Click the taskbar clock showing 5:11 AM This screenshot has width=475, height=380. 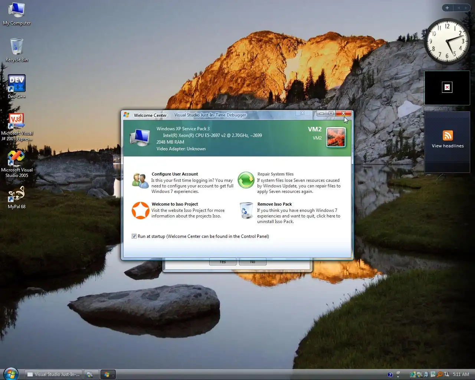[x=461, y=374]
